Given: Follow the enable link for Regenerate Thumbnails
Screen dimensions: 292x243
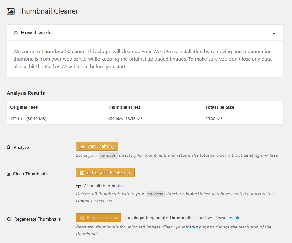Looking at the screenshot, I should point(234,218).
